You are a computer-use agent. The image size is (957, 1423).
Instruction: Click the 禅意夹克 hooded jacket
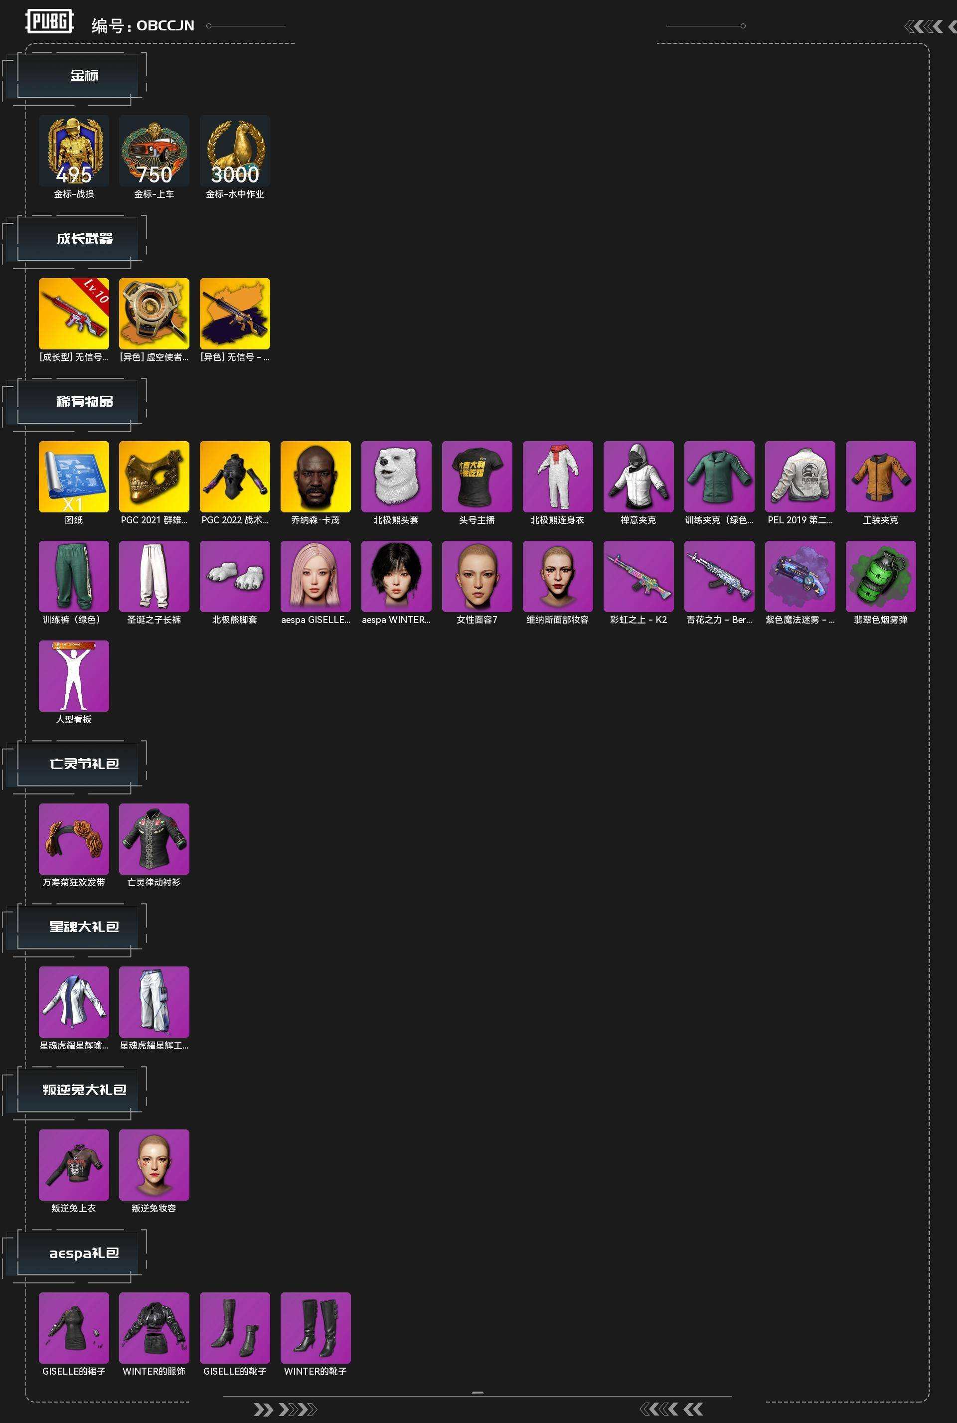pos(638,476)
